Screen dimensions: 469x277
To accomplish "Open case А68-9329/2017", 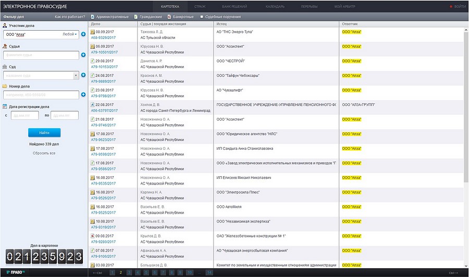I will [x=103, y=37].
